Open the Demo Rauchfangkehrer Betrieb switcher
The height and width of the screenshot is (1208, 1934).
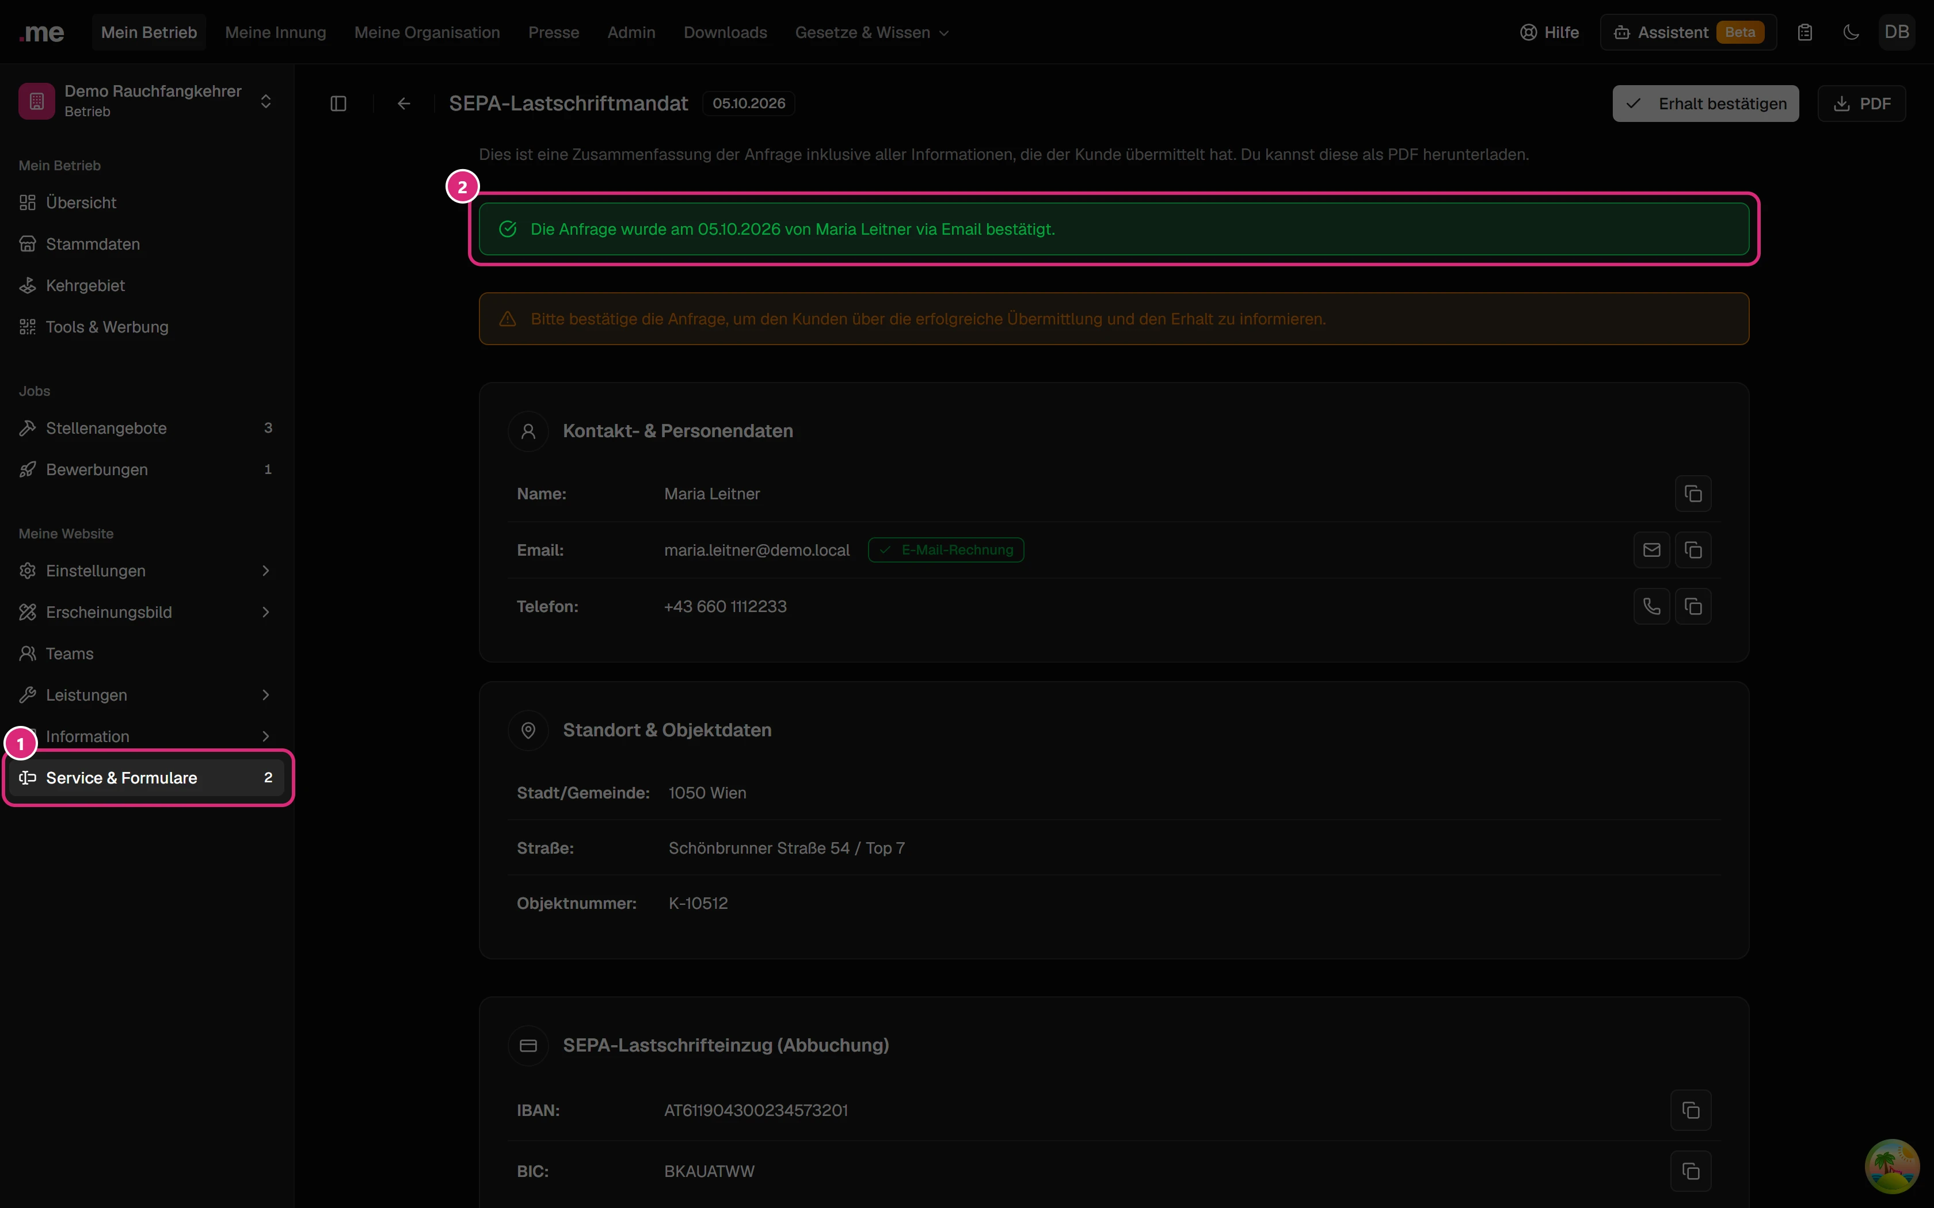coord(147,101)
